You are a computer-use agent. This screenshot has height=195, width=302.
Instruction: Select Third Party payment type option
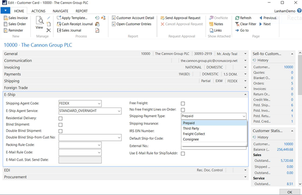click(x=214, y=128)
